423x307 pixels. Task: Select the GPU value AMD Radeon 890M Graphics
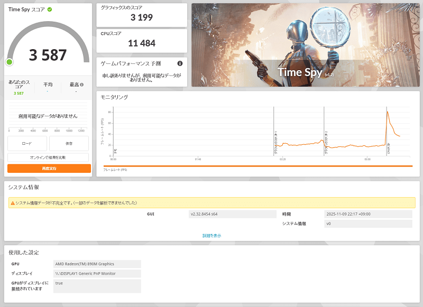[x=98, y=264]
